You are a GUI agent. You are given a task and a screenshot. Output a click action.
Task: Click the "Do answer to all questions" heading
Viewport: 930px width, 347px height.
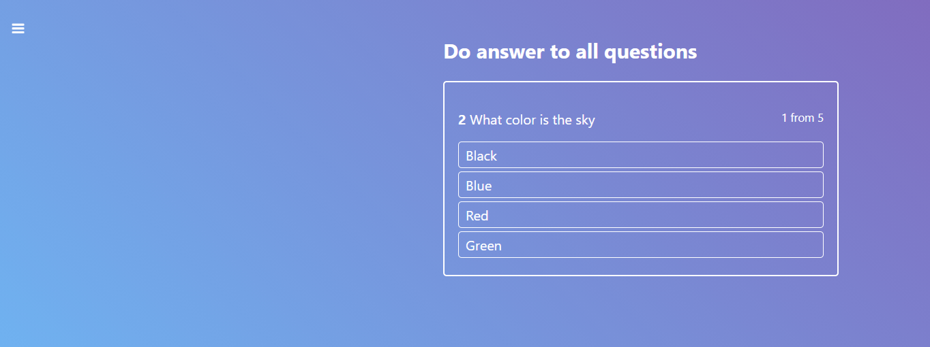coord(570,52)
